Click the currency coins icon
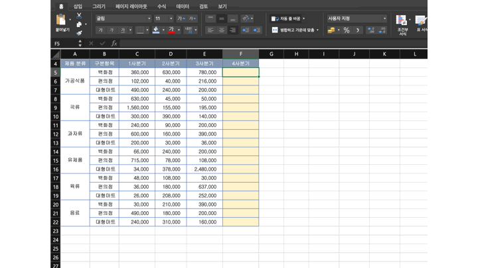The image size is (478, 268). click(331, 30)
